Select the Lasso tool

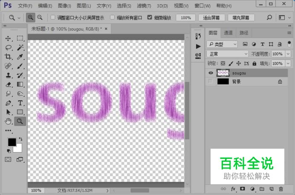click(x=8, y=48)
